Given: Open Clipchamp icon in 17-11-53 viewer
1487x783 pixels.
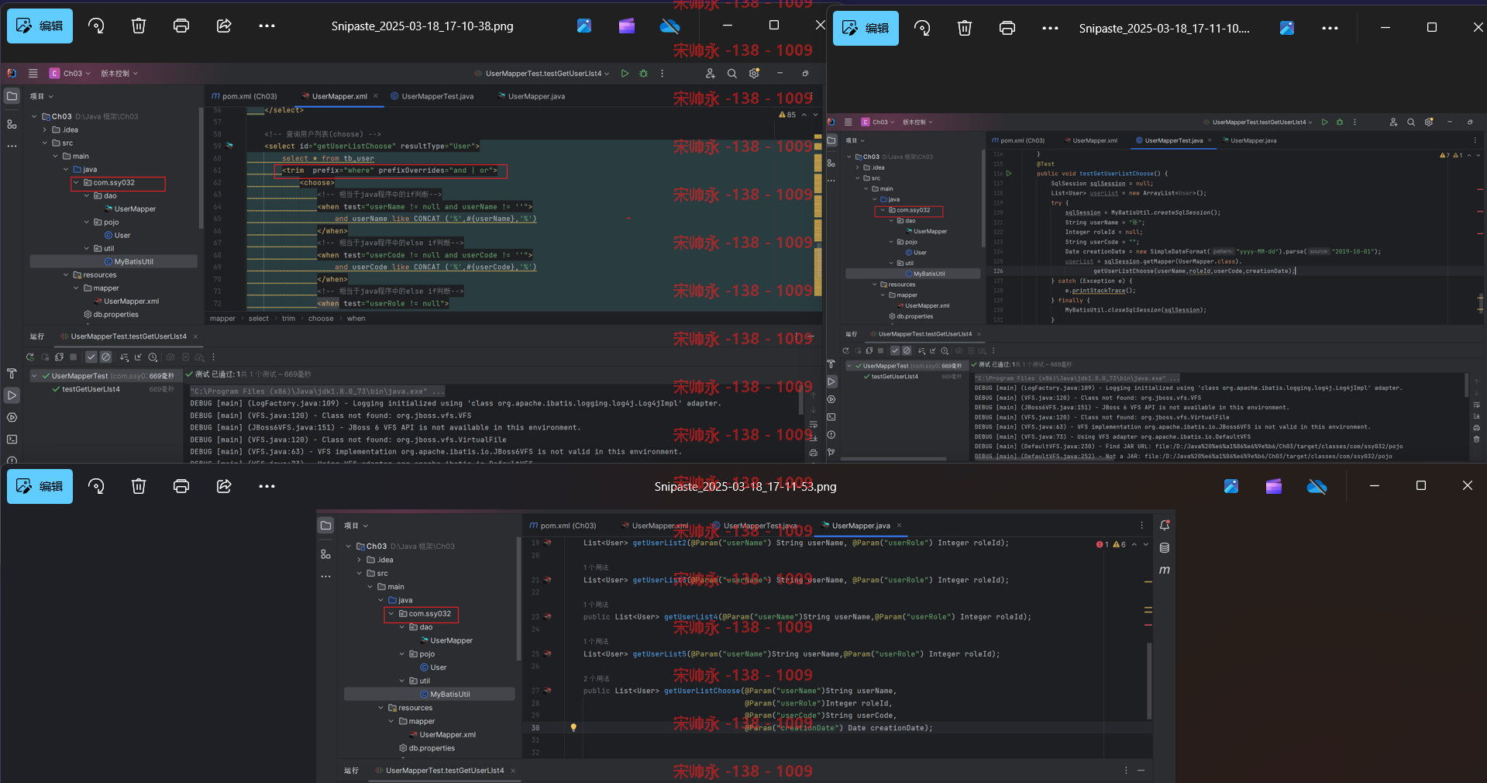Looking at the screenshot, I should point(1274,486).
